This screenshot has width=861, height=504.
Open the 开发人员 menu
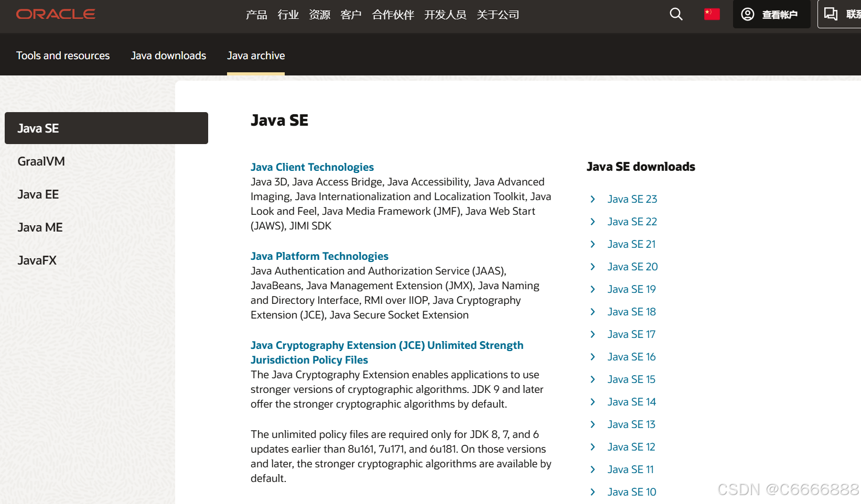click(445, 15)
